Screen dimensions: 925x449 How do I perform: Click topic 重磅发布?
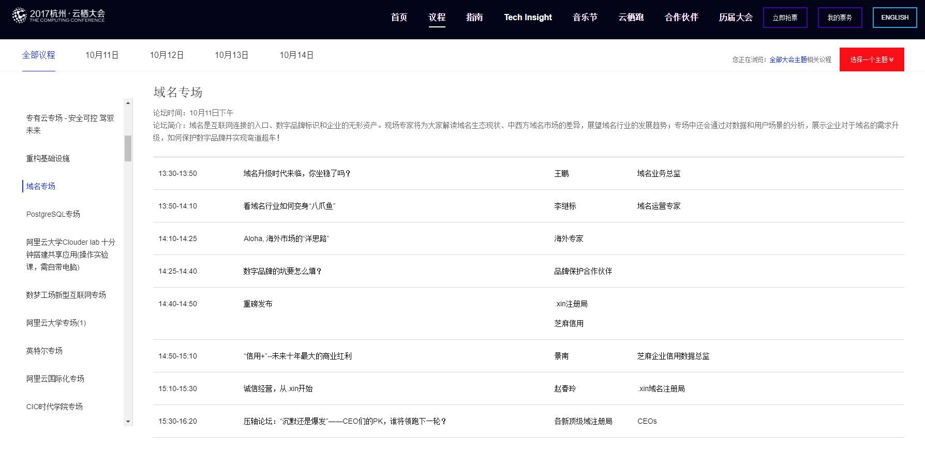click(x=258, y=304)
